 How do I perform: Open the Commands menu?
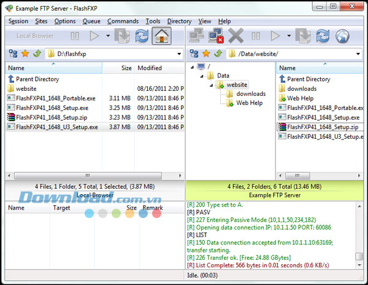point(123,21)
